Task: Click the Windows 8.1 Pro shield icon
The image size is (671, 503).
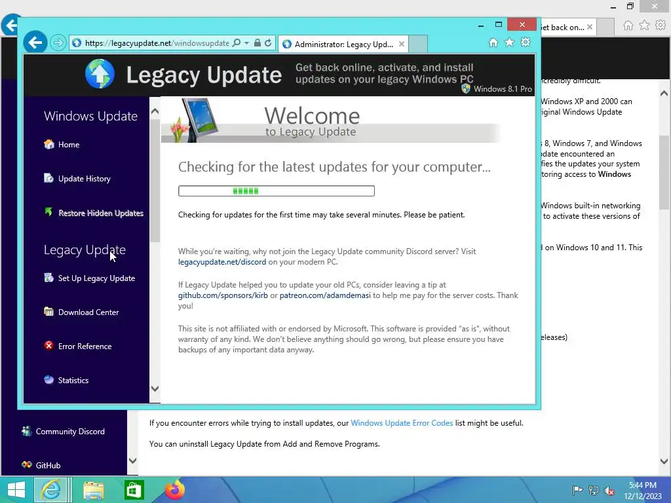Action: (466, 88)
